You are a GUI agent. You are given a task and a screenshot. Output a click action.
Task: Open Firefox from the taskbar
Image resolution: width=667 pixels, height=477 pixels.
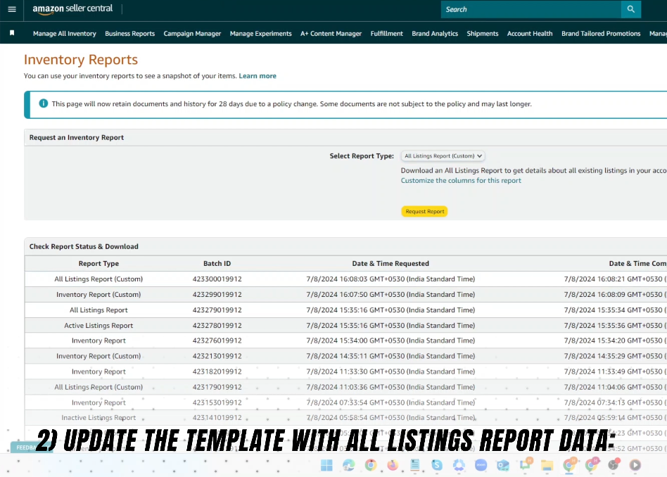pyautogui.click(x=393, y=465)
